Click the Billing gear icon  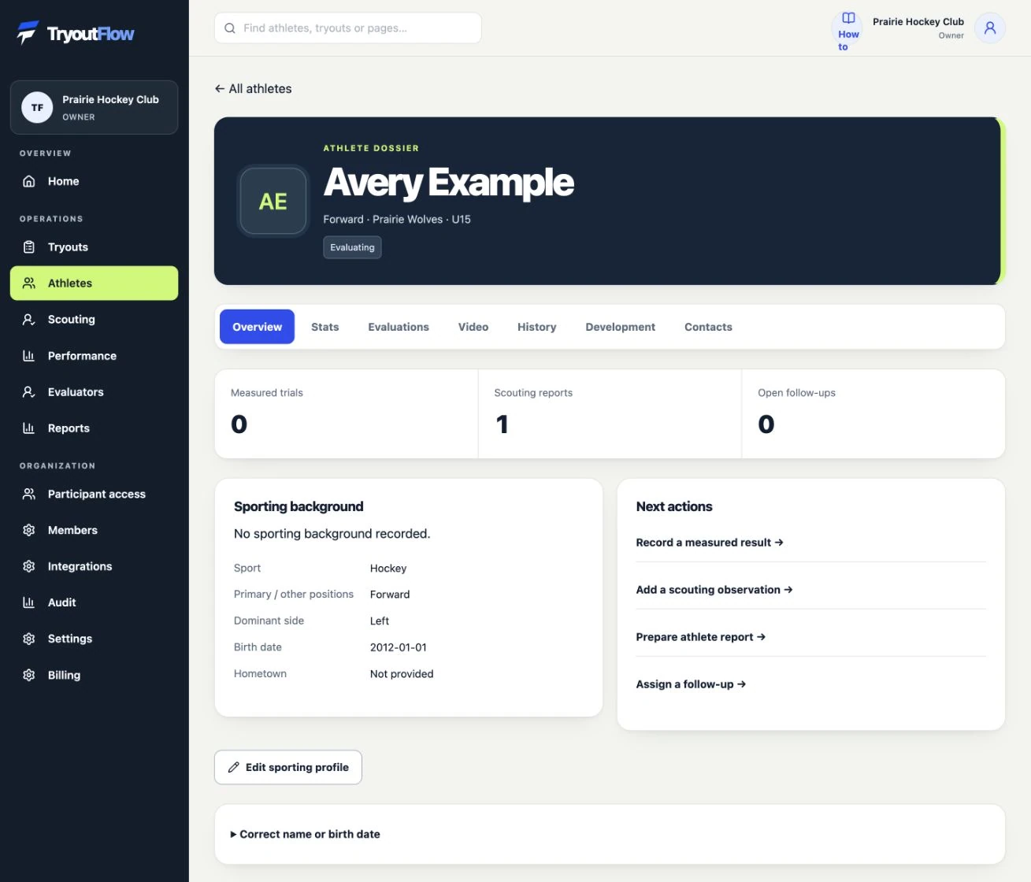pos(29,676)
